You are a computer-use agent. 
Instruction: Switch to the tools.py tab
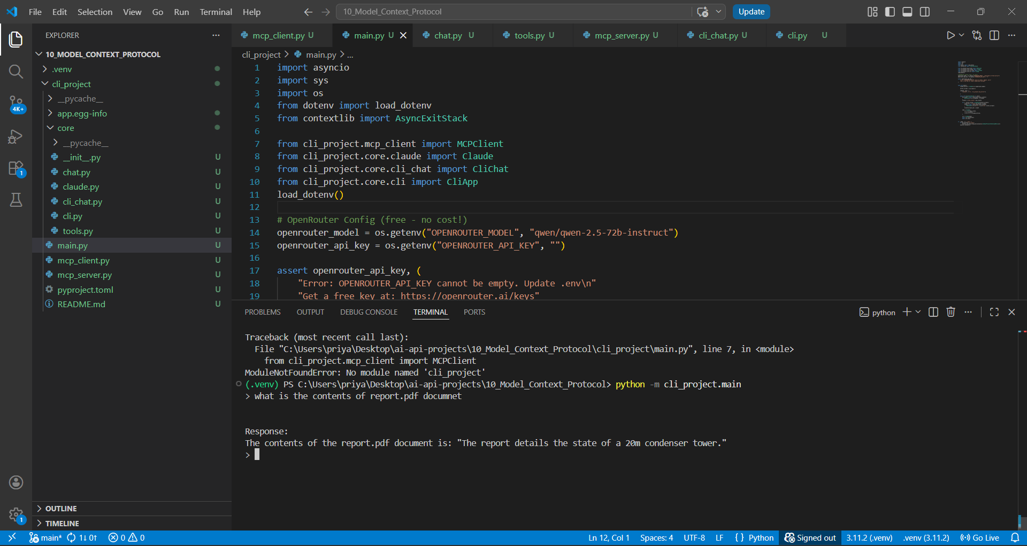pyautogui.click(x=530, y=35)
